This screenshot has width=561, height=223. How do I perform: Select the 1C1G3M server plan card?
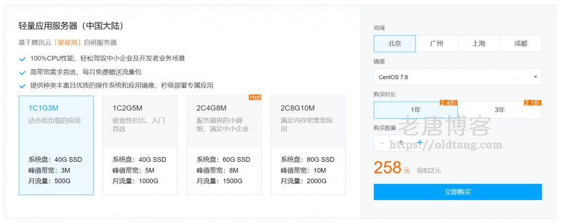[x=56, y=145]
